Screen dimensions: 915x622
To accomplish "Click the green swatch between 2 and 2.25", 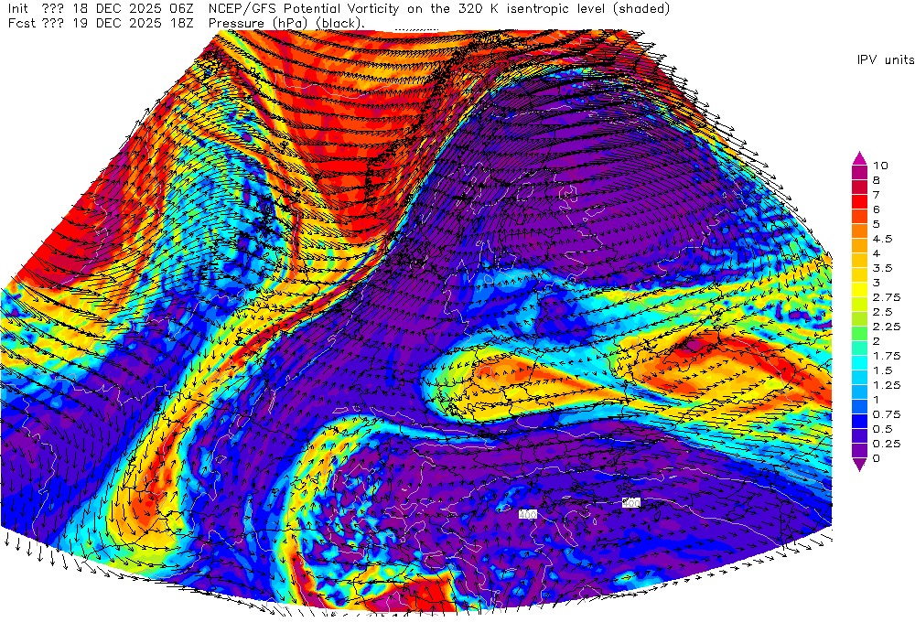I will coord(859,333).
